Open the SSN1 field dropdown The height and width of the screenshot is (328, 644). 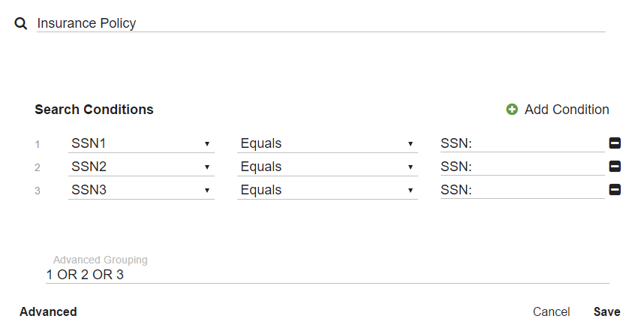point(141,143)
